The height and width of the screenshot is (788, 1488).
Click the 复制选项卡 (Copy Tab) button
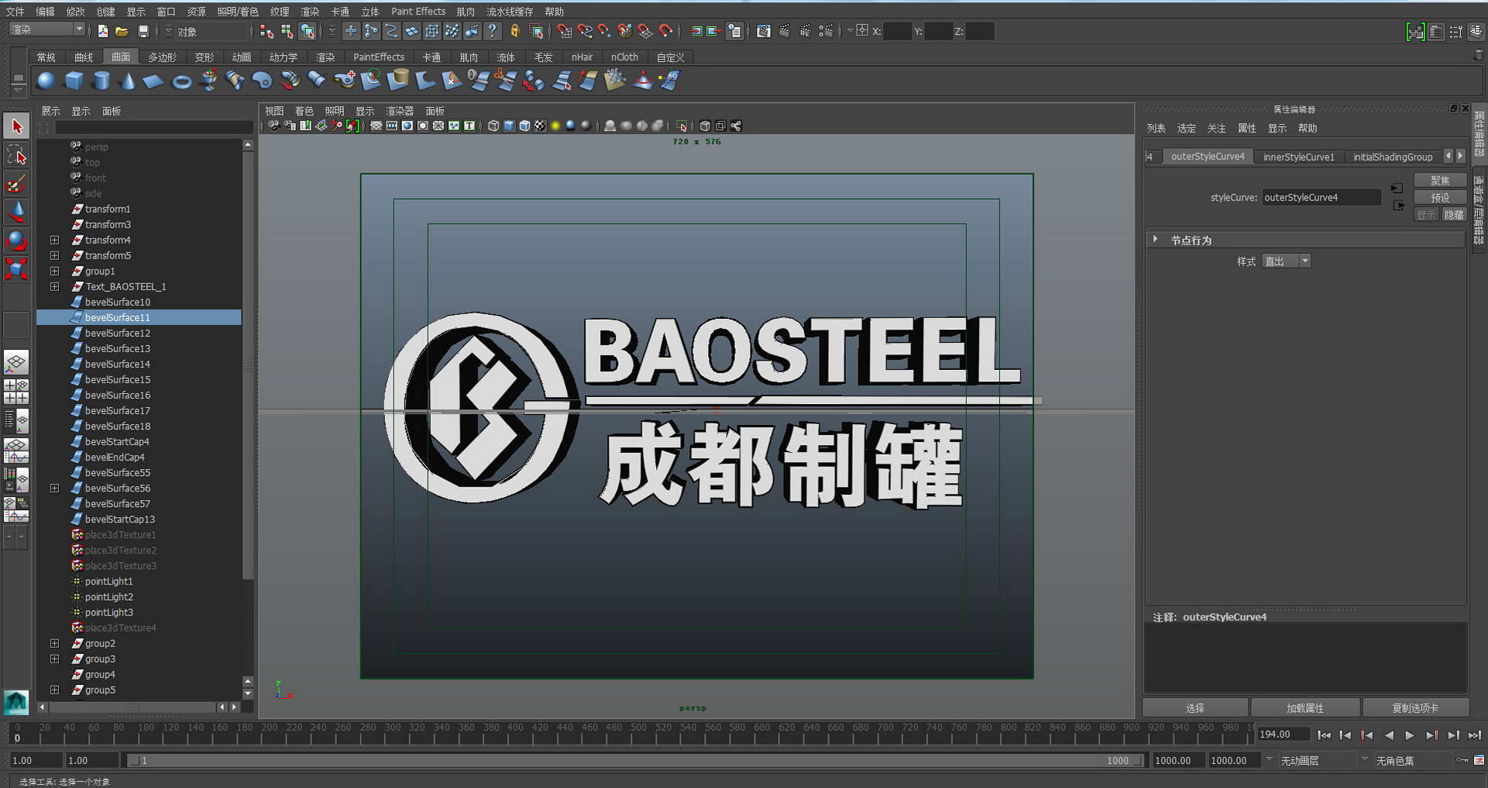(1415, 708)
